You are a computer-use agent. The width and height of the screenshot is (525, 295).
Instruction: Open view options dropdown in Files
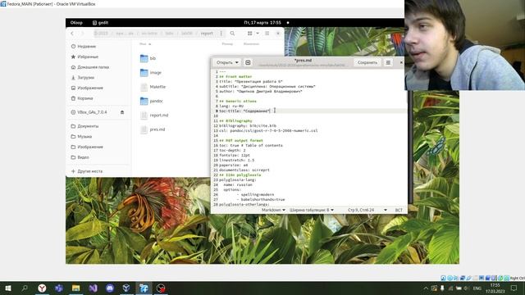258,34
